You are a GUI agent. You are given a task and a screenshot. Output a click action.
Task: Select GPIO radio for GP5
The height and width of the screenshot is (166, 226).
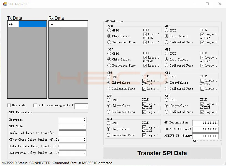coord(108,100)
